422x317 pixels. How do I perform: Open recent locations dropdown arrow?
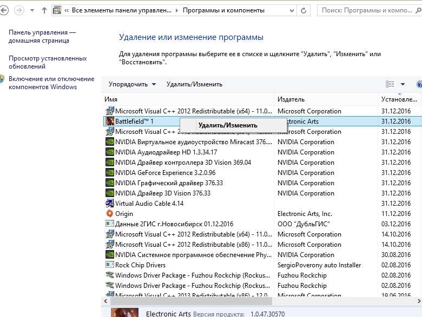tap(32, 10)
